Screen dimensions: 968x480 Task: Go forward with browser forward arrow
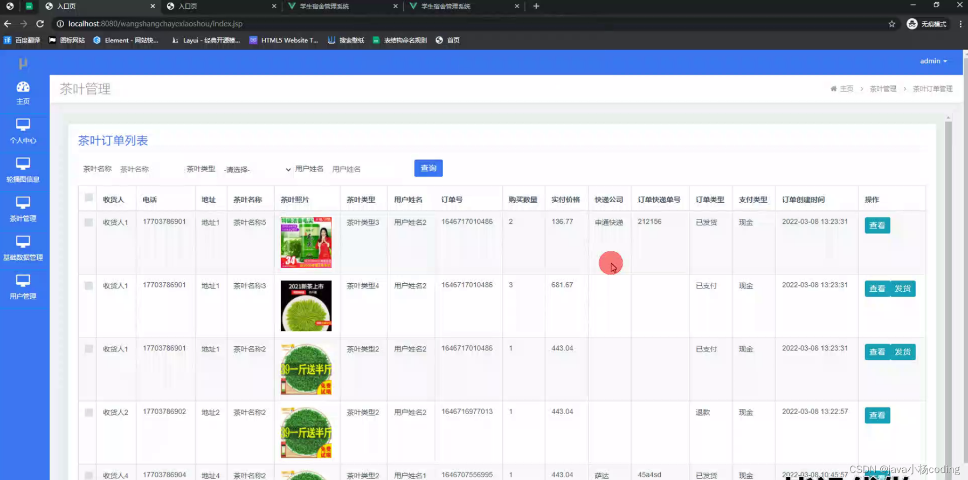coord(23,24)
